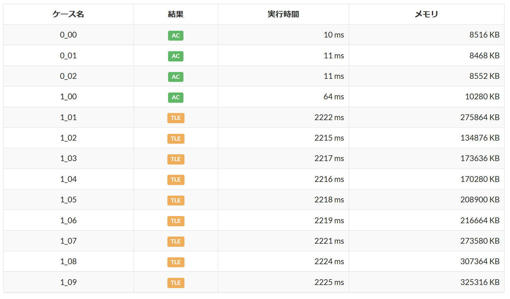Click the 2217 ms execution time

pos(329,158)
